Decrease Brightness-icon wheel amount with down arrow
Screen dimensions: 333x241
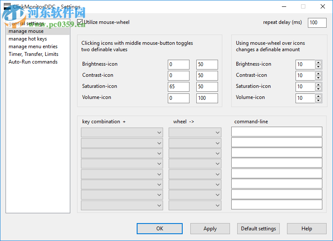coord(318,67)
